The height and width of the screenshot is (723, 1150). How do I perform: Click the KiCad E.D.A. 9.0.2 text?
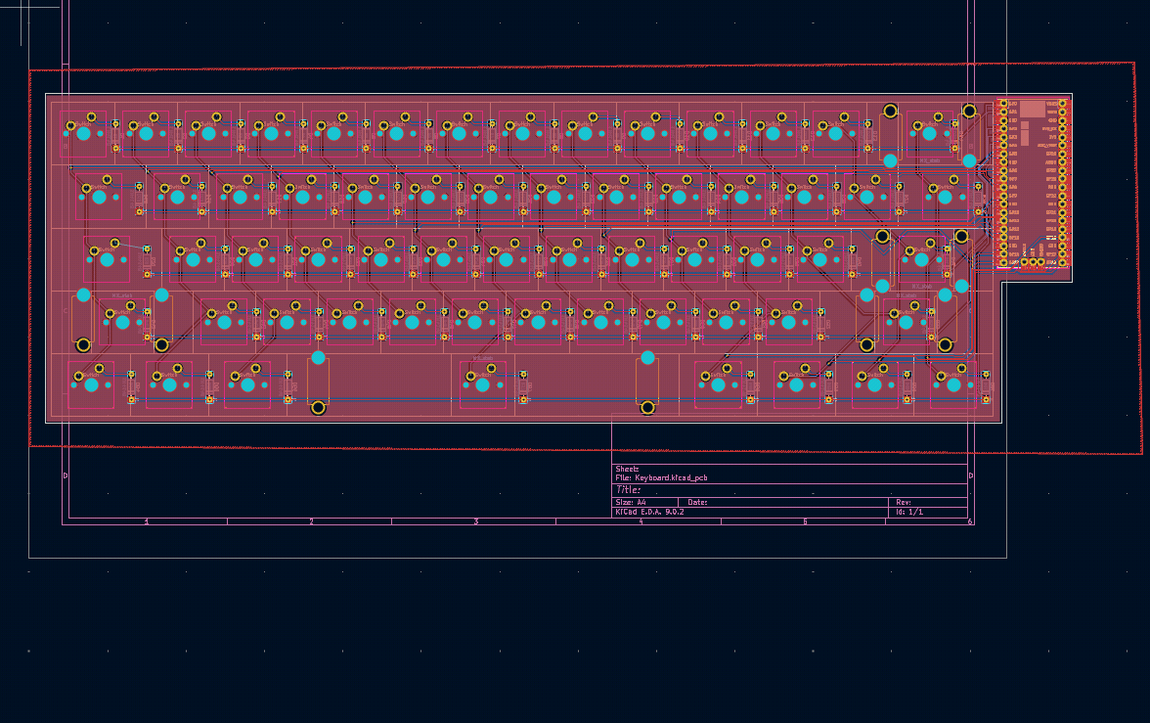pyautogui.click(x=647, y=511)
